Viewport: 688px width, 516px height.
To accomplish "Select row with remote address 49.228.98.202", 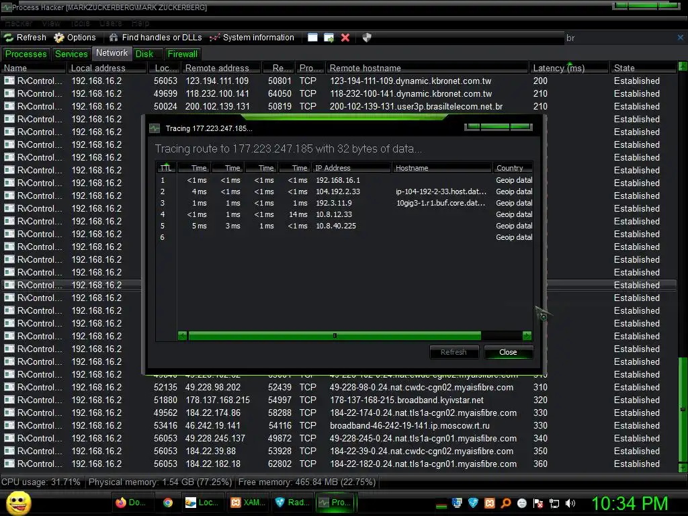I will click(x=339, y=388).
